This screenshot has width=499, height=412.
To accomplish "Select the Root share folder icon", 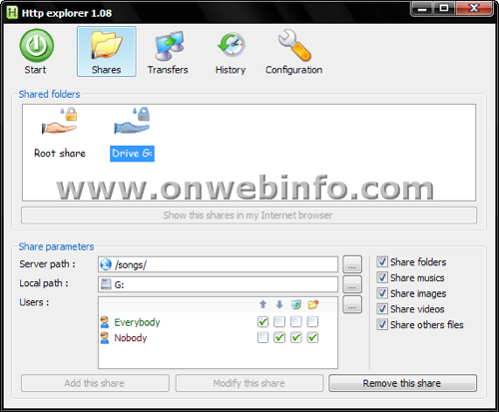I will click(x=60, y=121).
